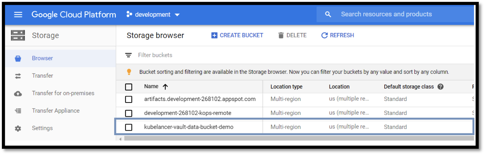Open the hamburger navigation menu
This screenshot has width=485, height=155.
click(18, 15)
